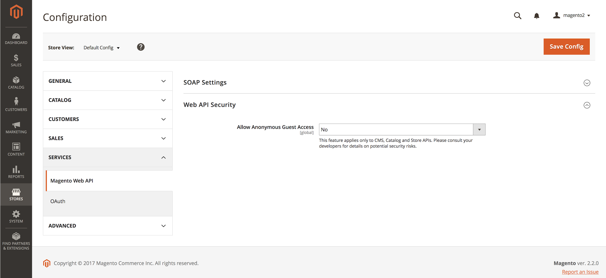606x278 pixels.
Task: Expand the SOAP Settings section
Action: (x=389, y=82)
